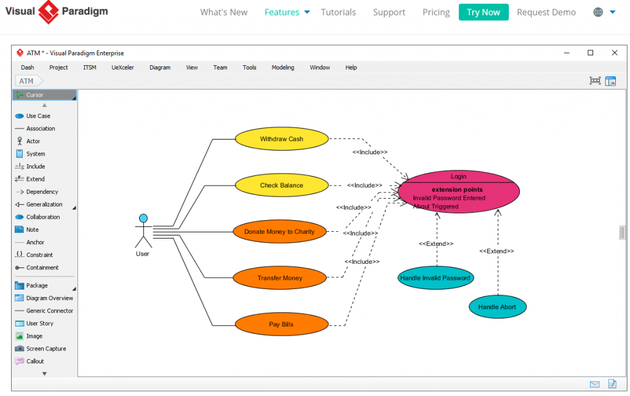Select the User actor figure
The width and height of the screenshot is (630, 396).
click(x=143, y=236)
